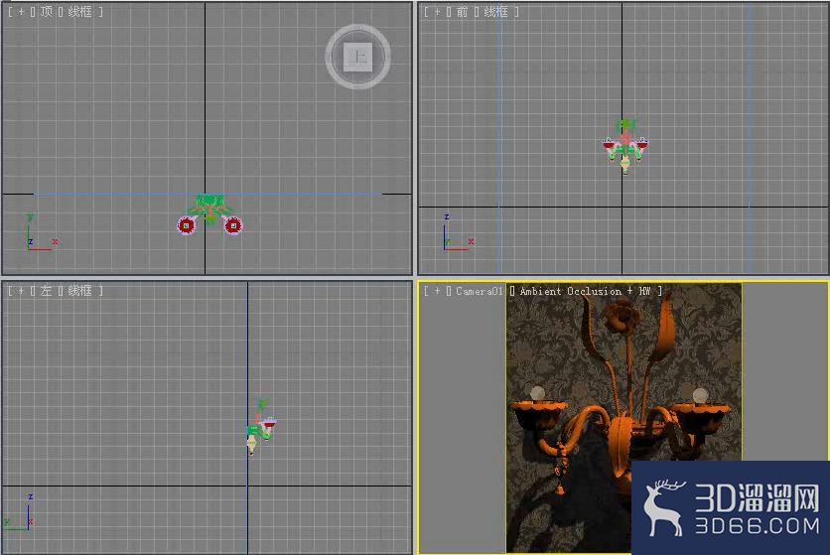Click the ViewCube top face labeled 上

(357, 57)
